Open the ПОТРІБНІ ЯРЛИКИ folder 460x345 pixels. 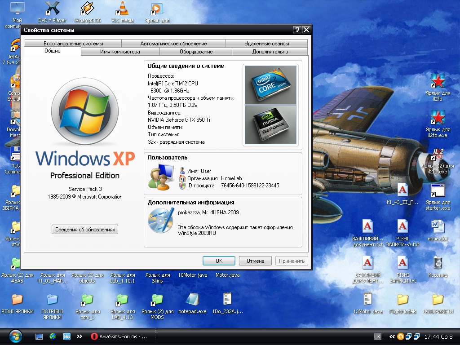[52, 300]
